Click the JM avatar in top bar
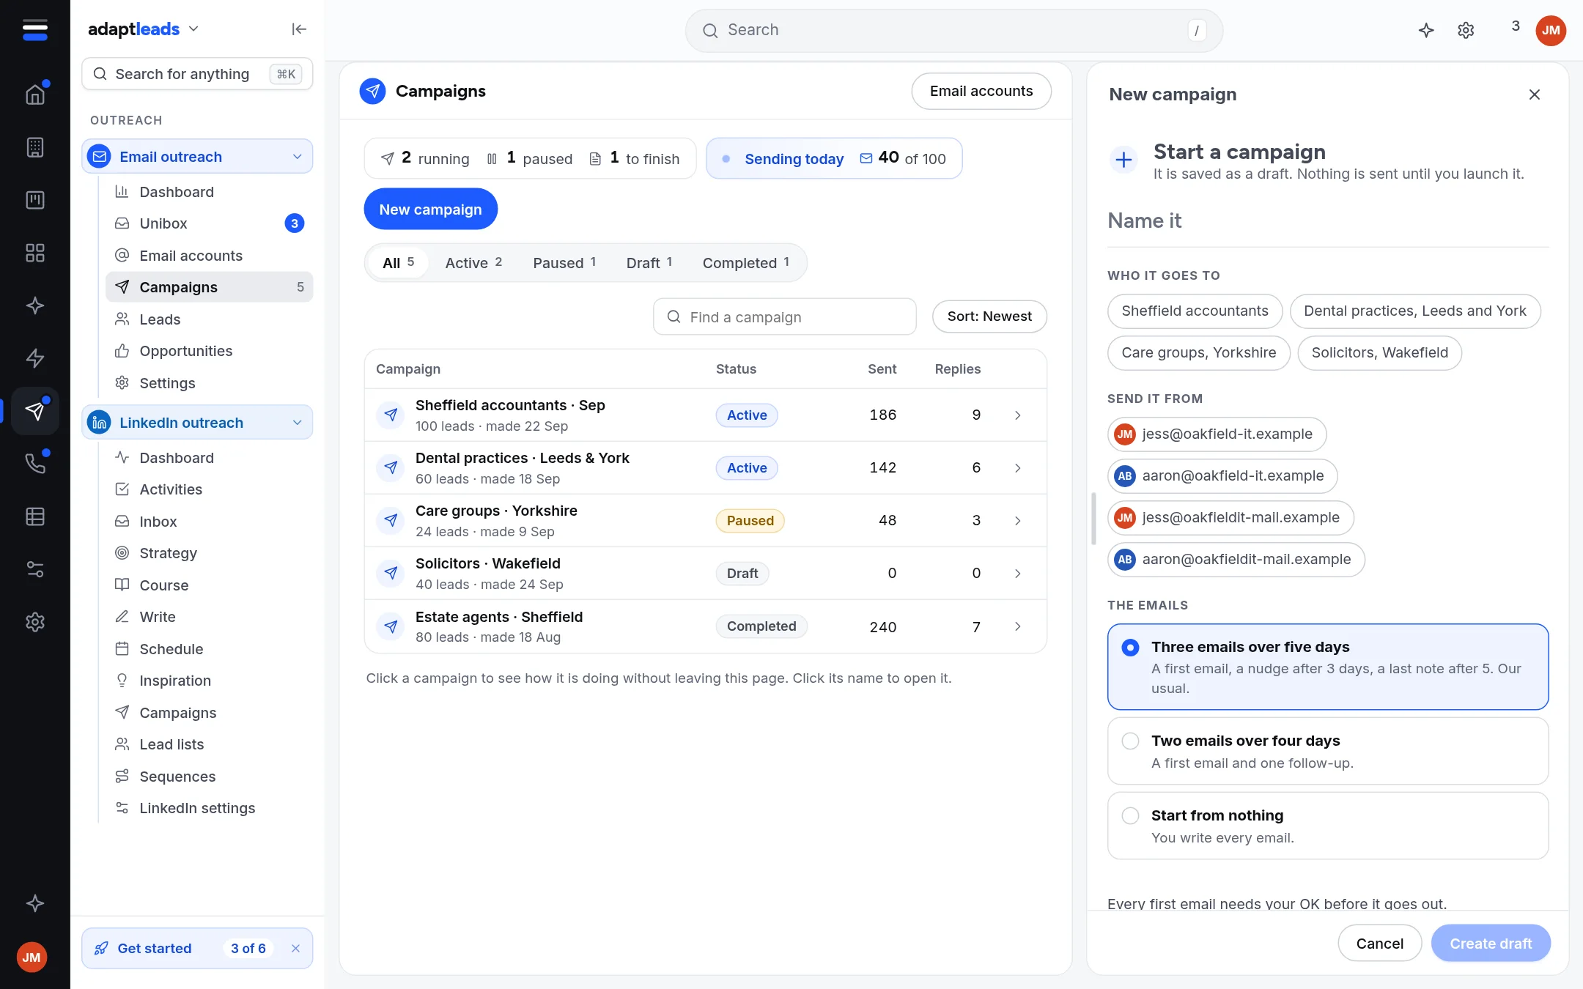The width and height of the screenshot is (1583, 989). click(x=1551, y=30)
